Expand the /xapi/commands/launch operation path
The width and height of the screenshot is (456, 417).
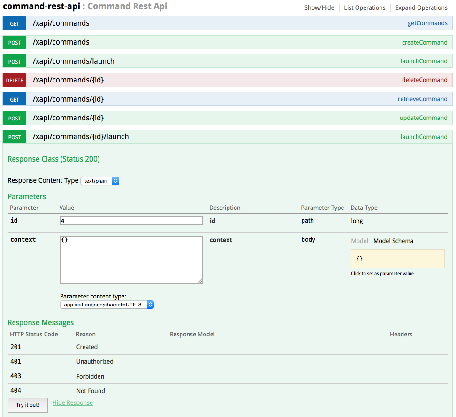point(74,61)
